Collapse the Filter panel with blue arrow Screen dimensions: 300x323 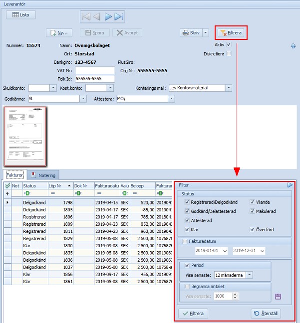[x=290, y=185]
